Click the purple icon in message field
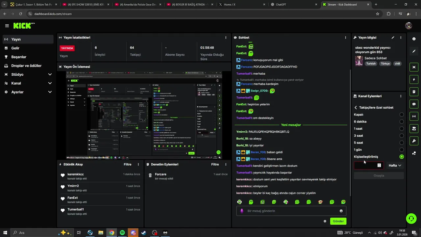Screen dimensions: 421x237 242,211
